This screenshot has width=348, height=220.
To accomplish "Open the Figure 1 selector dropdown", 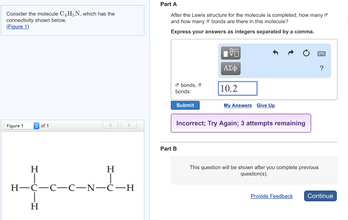I will click(x=20, y=126).
